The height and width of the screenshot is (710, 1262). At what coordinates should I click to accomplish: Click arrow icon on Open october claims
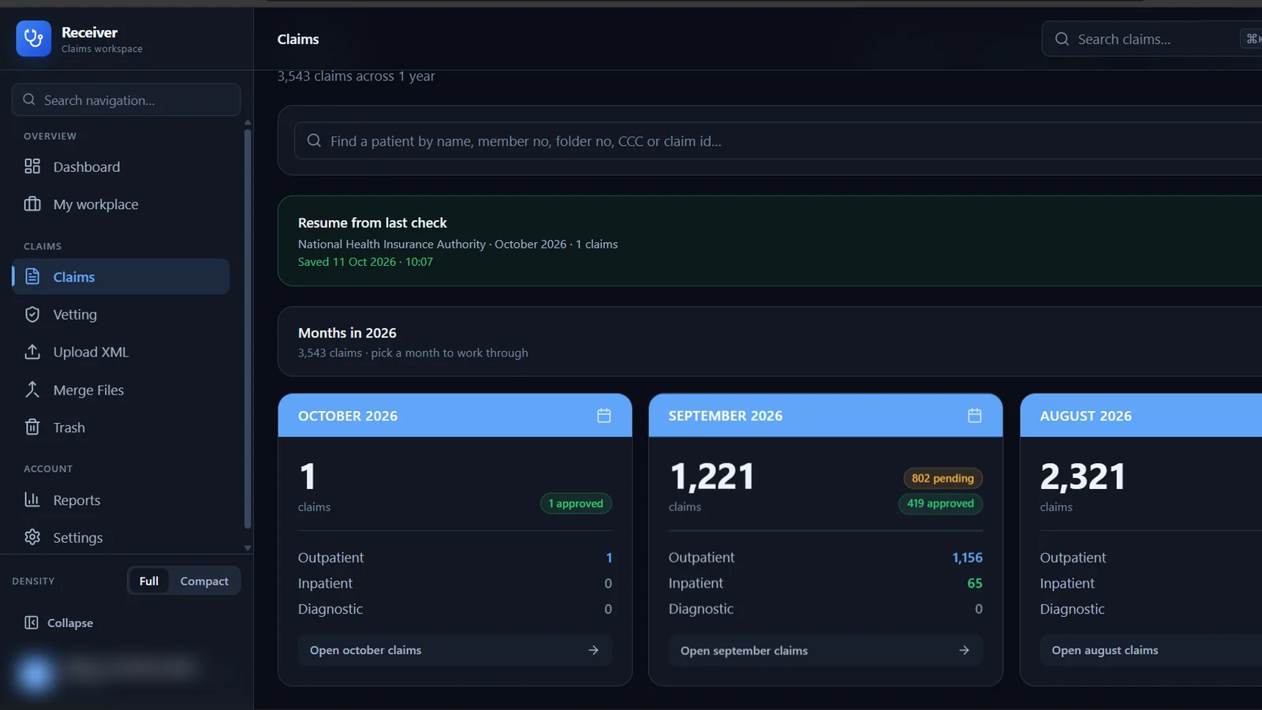click(593, 650)
